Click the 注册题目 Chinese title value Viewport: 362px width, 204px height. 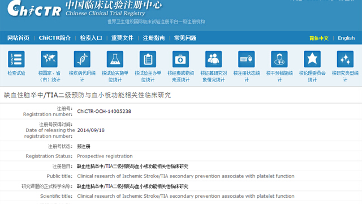(132, 166)
